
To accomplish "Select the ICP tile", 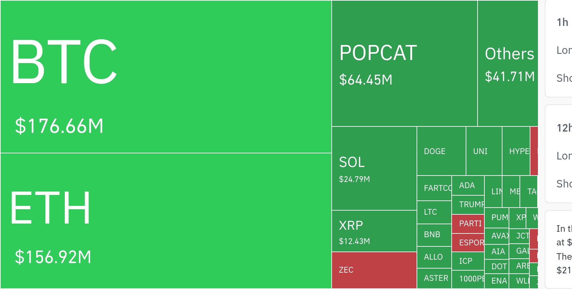I will [468, 261].
